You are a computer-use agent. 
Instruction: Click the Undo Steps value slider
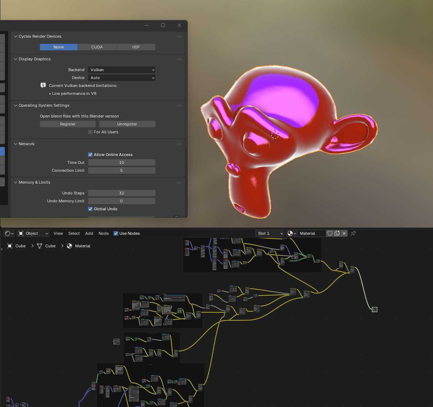(122, 193)
